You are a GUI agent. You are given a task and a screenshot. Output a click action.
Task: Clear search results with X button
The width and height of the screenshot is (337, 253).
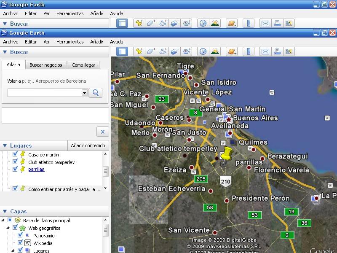(103, 132)
